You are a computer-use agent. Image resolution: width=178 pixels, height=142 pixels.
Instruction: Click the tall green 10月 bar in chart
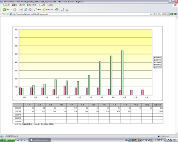(x=122, y=73)
